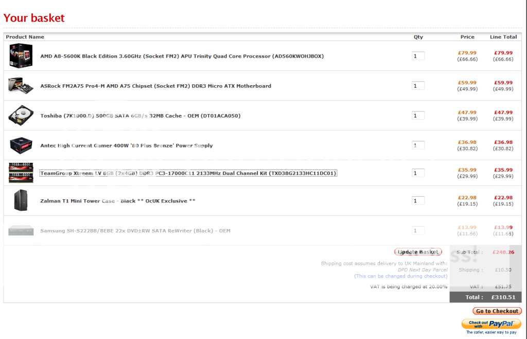Click quantity field for Zalman T1 case
Image resolution: width=527 pixels, height=339 pixels.
pyautogui.click(x=418, y=200)
